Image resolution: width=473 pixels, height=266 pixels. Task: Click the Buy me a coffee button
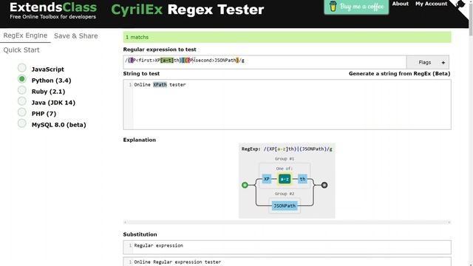point(356,7)
